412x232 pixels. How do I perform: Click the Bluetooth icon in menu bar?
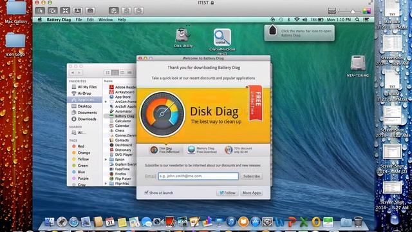[288, 19]
